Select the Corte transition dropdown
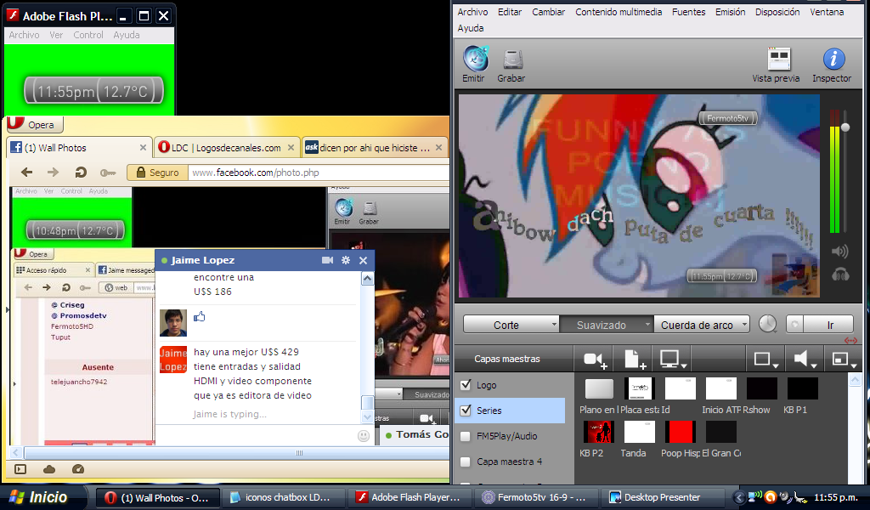 click(511, 325)
